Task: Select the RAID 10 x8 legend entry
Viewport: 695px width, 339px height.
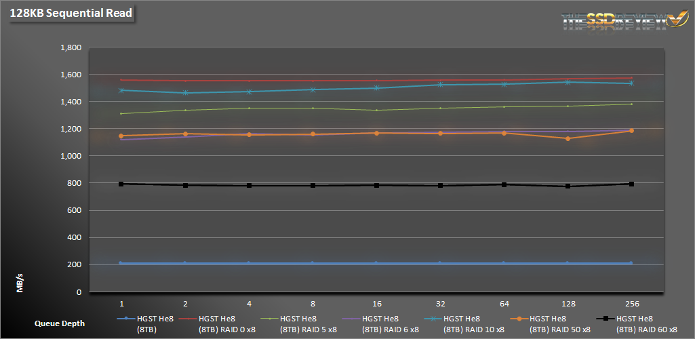Action: 464,323
